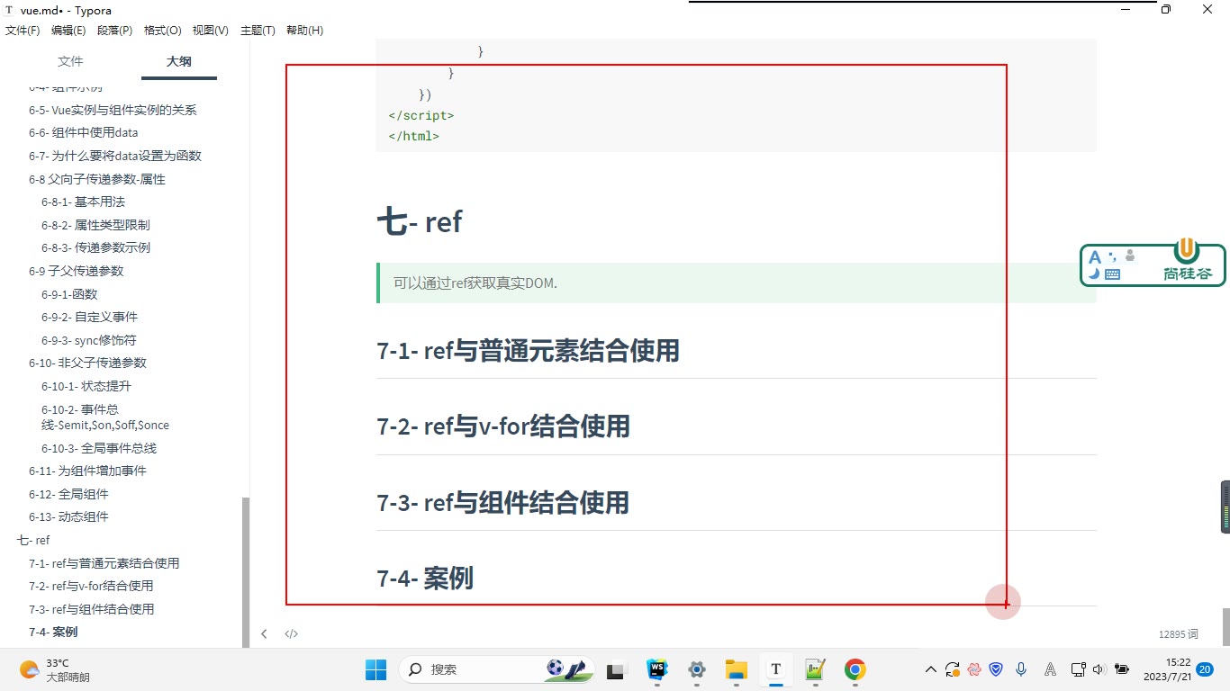Select outline item 6-7- 为什么要将data设置为函数
Image resolution: width=1230 pixels, height=691 pixels.
click(115, 156)
